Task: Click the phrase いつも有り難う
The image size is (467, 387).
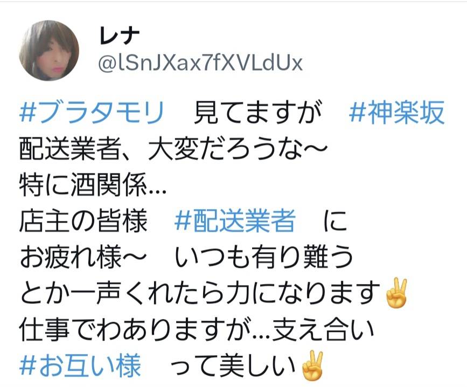Action: 263,257
